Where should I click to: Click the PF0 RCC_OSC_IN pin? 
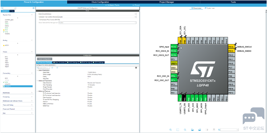pyautogui.click(x=174, y=76)
